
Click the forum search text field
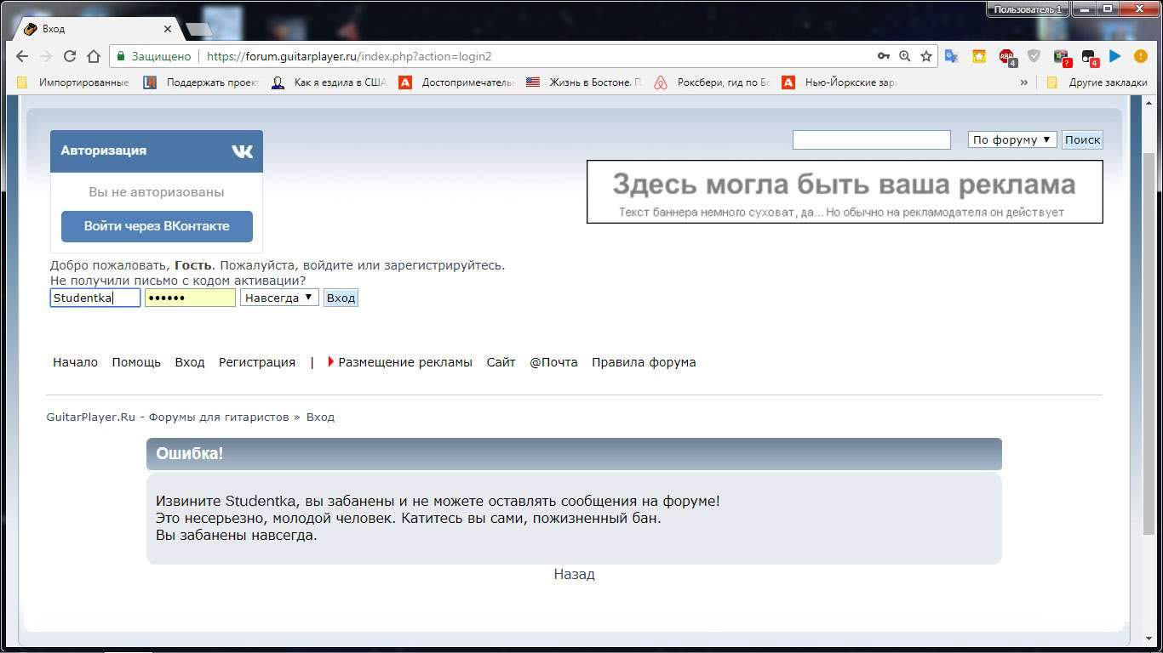[x=871, y=139]
